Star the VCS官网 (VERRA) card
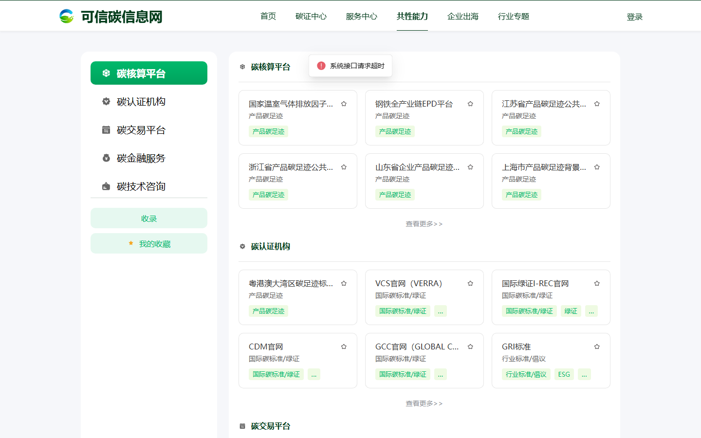The height and width of the screenshot is (438, 701). point(470,283)
